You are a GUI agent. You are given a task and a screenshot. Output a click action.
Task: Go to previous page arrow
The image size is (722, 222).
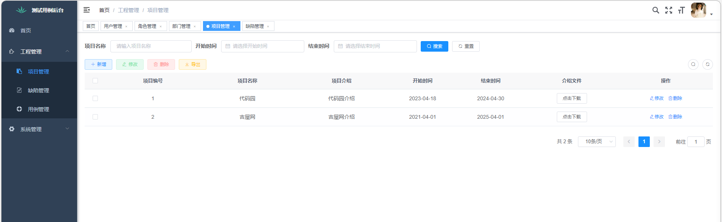[629, 142]
